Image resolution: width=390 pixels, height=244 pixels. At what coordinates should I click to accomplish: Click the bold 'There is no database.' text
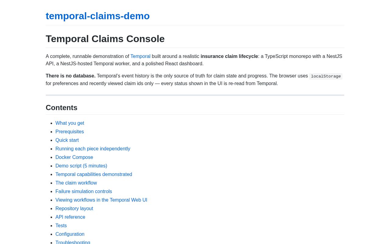pos(71,76)
